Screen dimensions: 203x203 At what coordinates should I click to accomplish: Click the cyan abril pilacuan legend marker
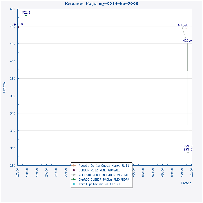tap(74, 184)
